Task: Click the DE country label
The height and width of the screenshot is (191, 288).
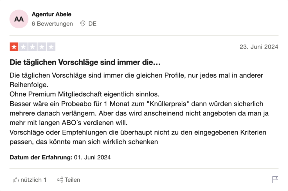Action: tap(92, 24)
